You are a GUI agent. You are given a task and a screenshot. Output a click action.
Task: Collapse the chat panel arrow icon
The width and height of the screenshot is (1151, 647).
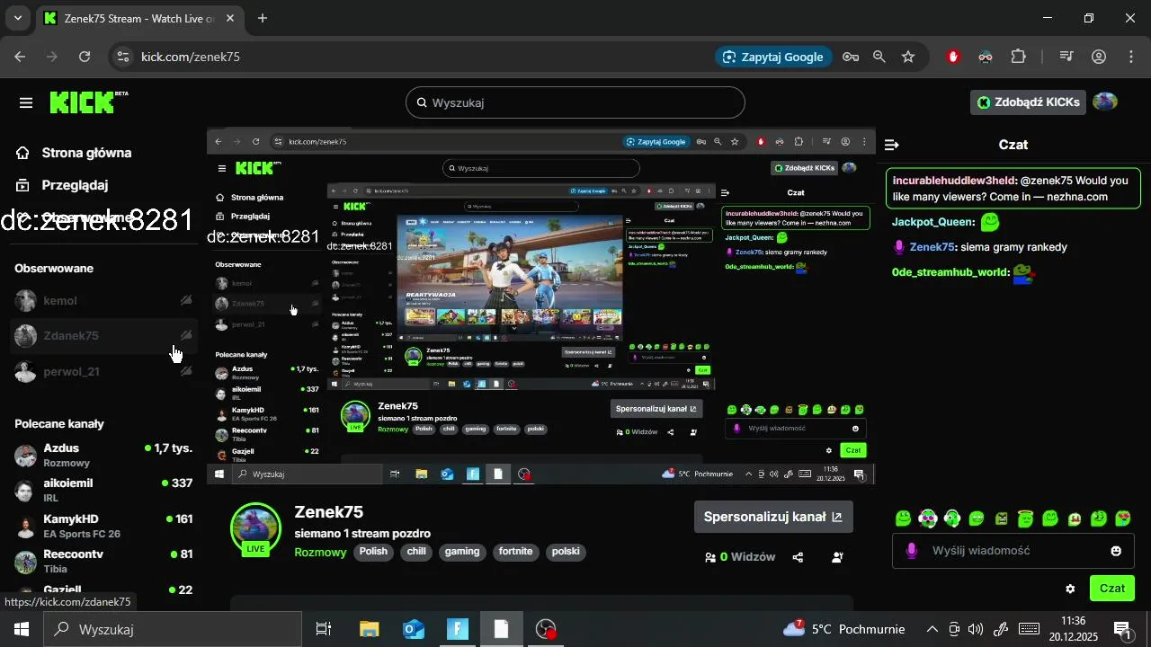click(x=892, y=145)
